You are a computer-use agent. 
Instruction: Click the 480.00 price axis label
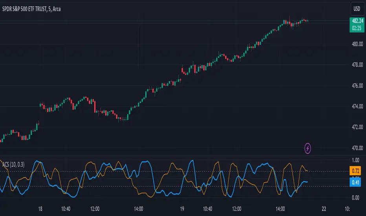click(357, 44)
